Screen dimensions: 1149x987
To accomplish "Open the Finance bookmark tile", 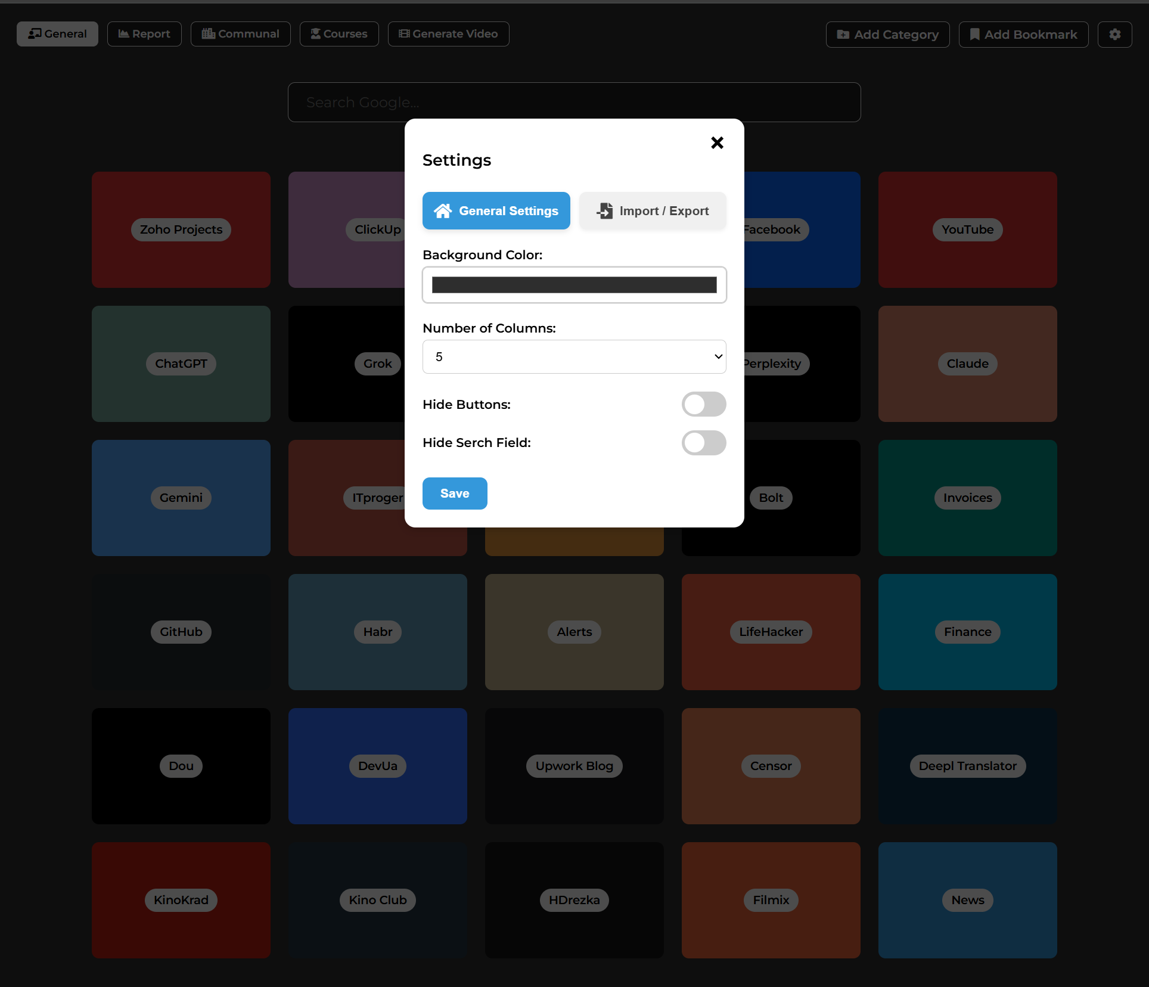I will click(967, 632).
